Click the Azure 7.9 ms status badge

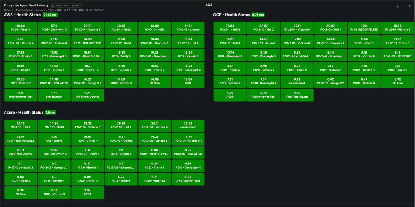pos(50,113)
